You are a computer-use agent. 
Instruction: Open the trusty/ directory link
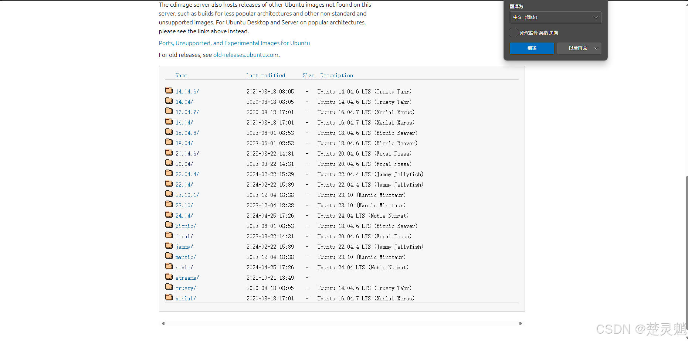coord(186,288)
